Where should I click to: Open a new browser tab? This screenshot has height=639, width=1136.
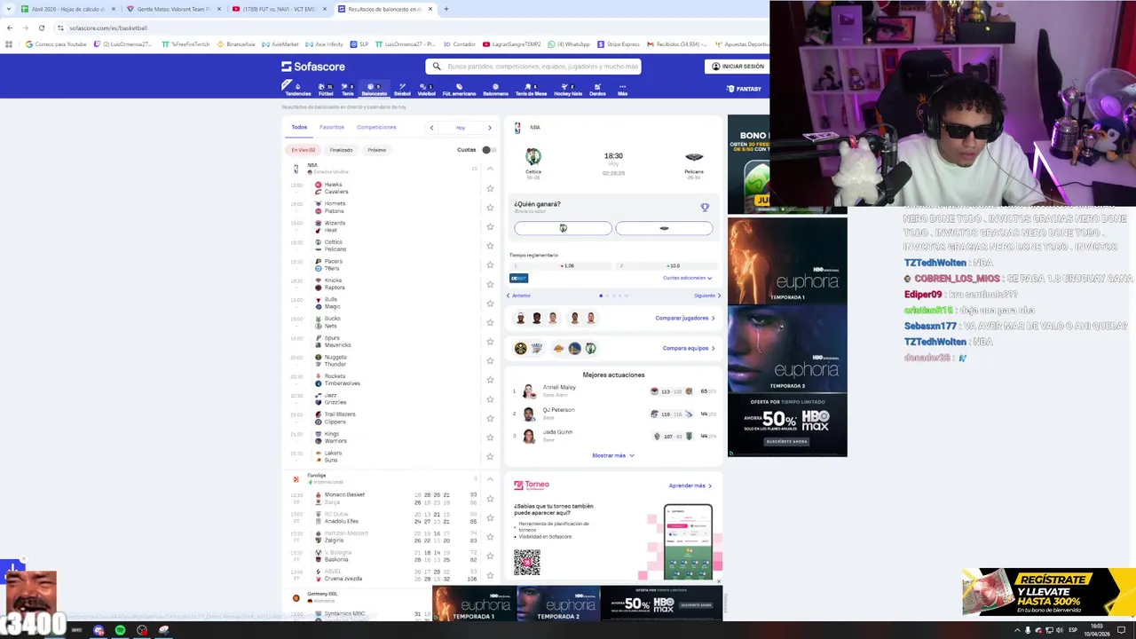[446, 9]
